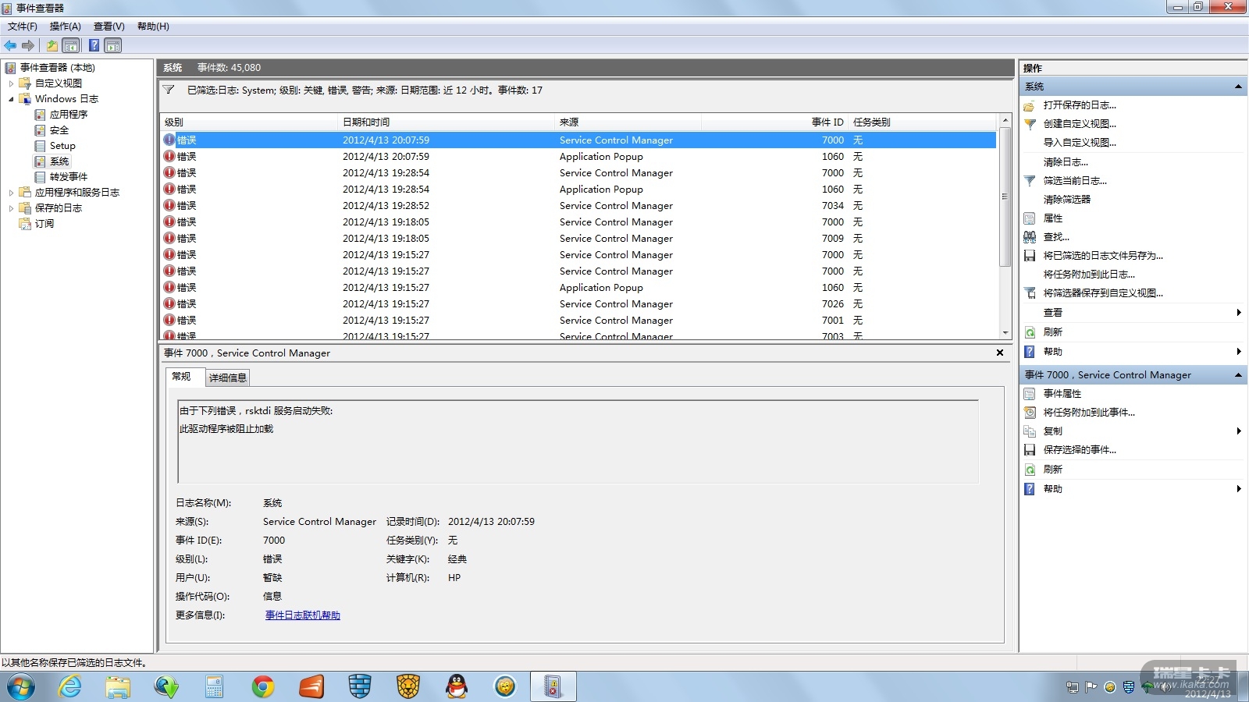Viewport: 1249px width, 702px height.
Task: Open the 查看 submenu arrow in actions
Action: (x=1239, y=313)
